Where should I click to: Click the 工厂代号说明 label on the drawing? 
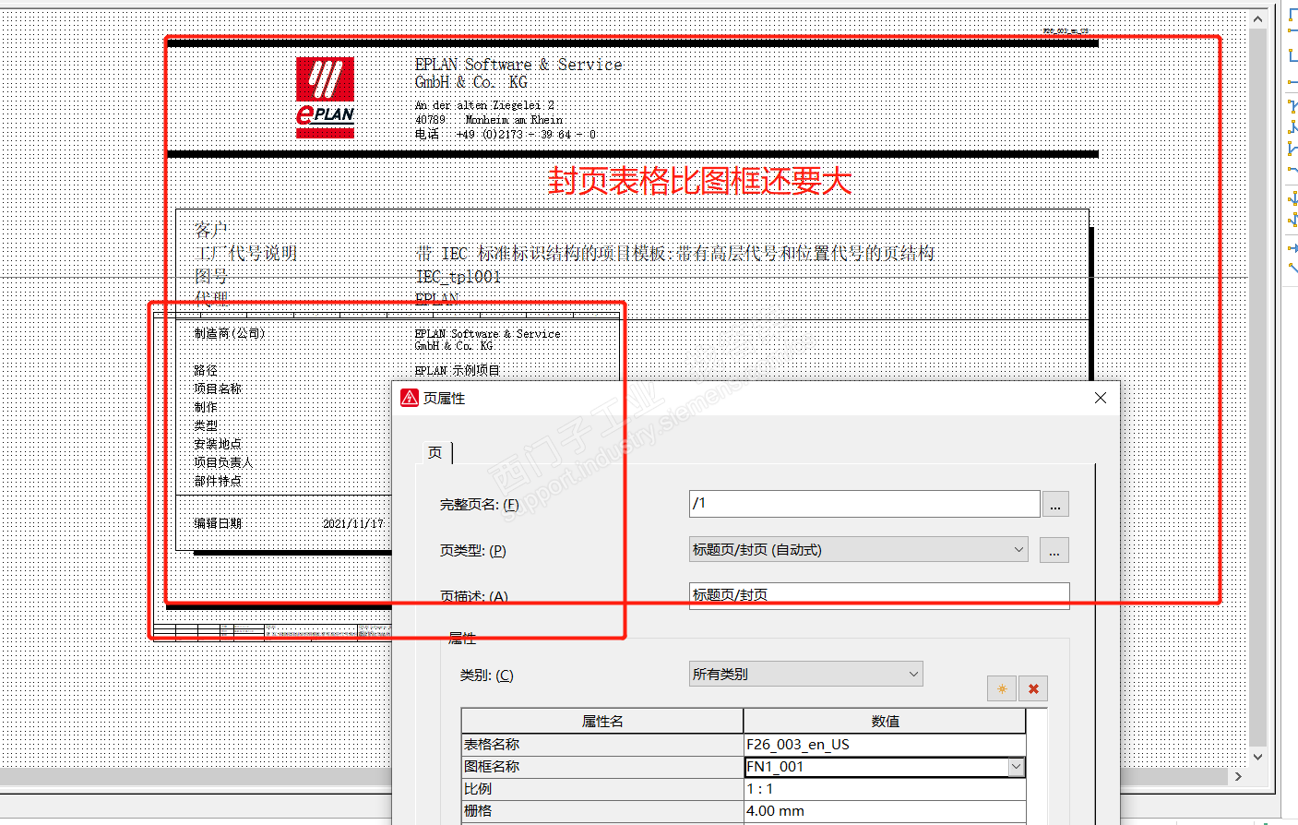[246, 253]
